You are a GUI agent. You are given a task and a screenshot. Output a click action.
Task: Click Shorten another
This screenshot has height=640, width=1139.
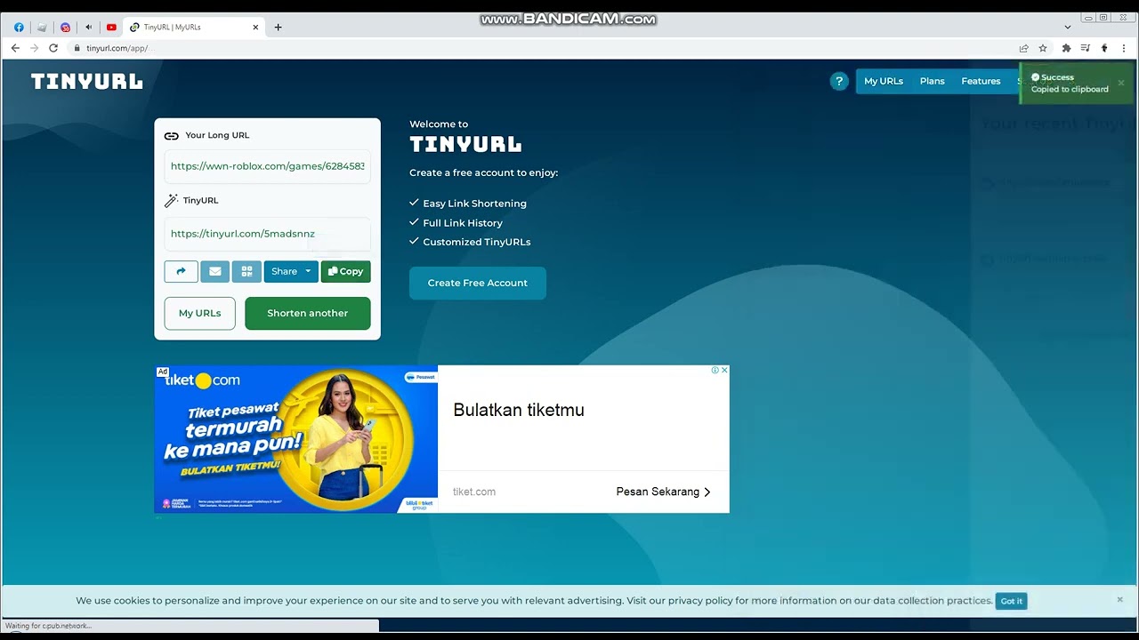coord(308,313)
